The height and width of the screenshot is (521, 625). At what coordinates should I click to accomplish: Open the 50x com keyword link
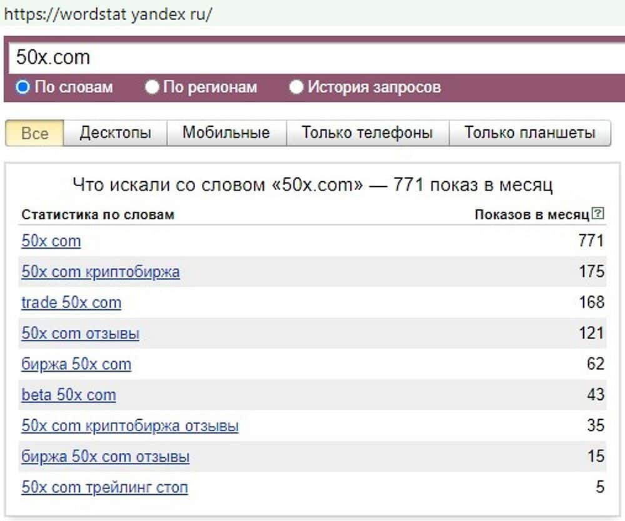(51, 241)
